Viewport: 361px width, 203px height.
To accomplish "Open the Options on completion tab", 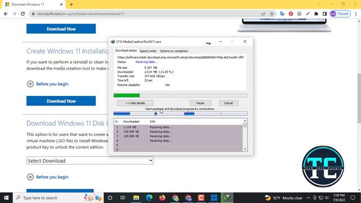I will (174, 51).
